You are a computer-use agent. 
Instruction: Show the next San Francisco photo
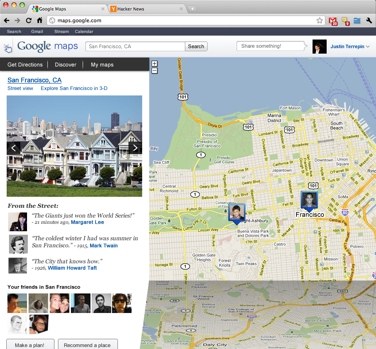point(135,148)
